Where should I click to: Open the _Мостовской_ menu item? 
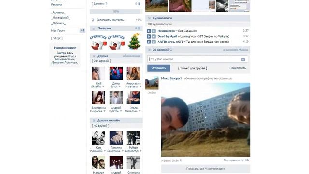pos(60,18)
